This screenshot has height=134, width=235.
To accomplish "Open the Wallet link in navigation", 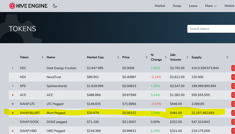I will (229, 6).
